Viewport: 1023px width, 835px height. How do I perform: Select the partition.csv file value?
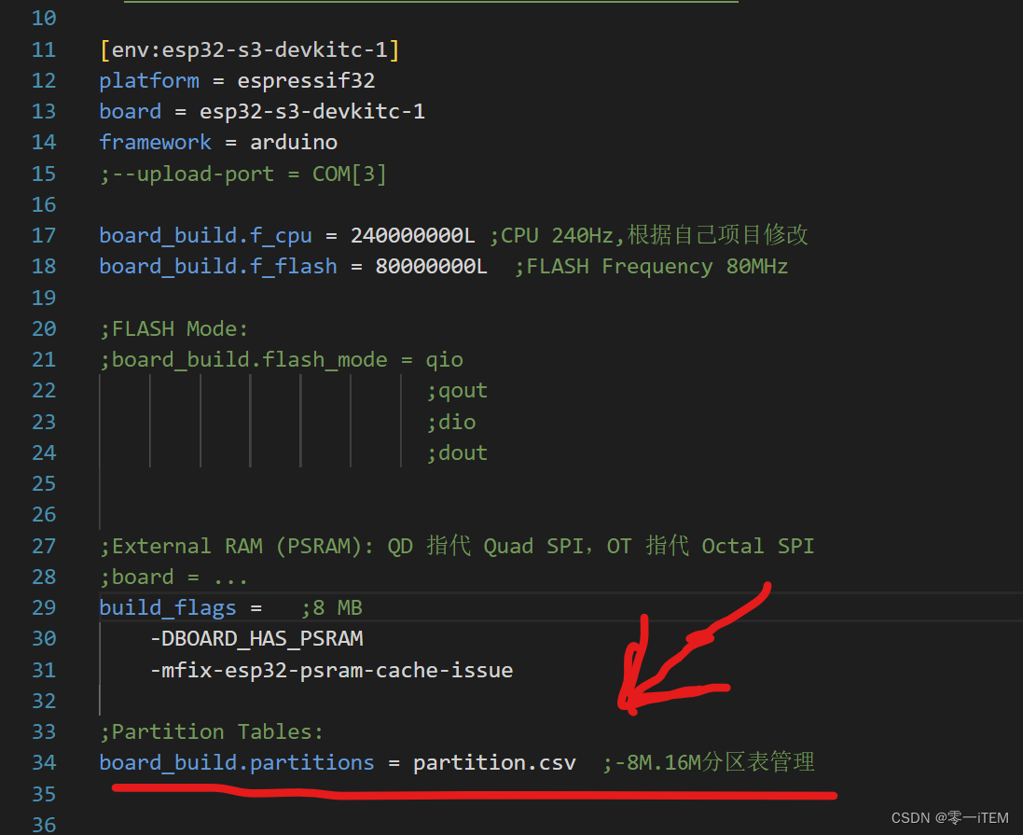click(x=494, y=762)
